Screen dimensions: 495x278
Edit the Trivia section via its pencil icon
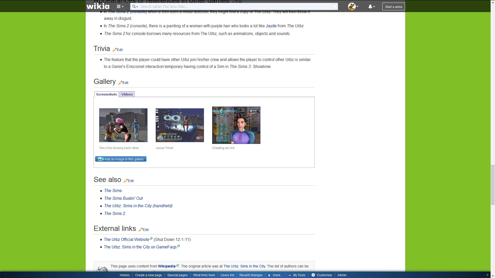(x=115, y=50)
